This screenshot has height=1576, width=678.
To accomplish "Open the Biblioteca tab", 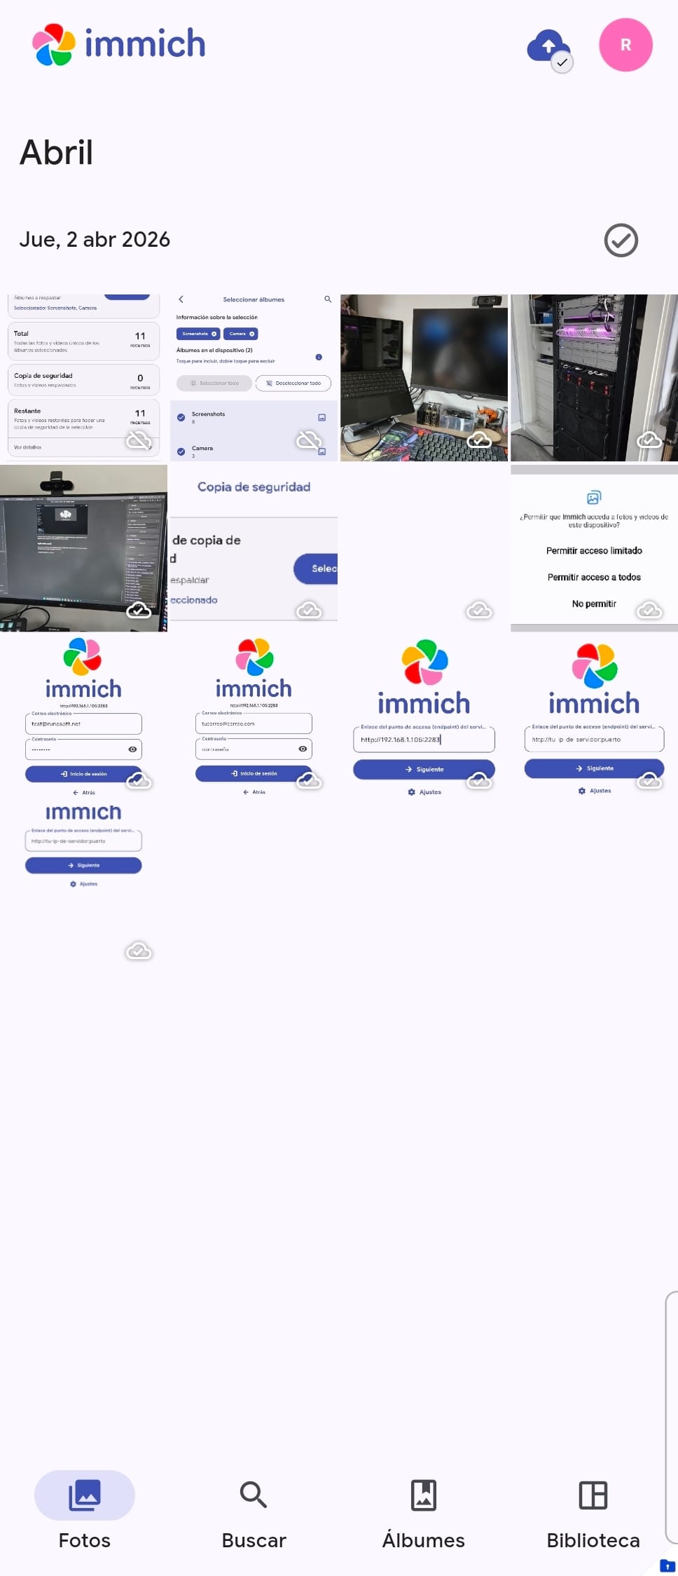I will click(593, 1512).
